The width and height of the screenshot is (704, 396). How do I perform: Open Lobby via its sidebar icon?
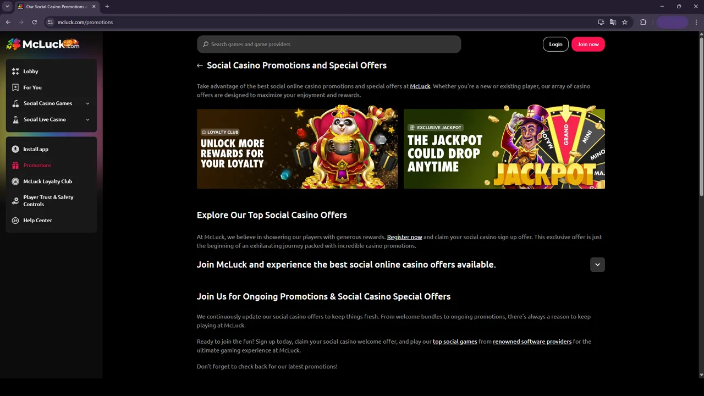[15, 71]
